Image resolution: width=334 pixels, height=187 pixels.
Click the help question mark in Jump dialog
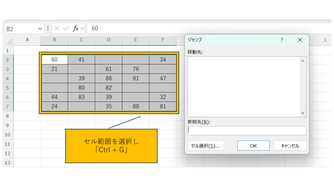(x=282, y=40)
